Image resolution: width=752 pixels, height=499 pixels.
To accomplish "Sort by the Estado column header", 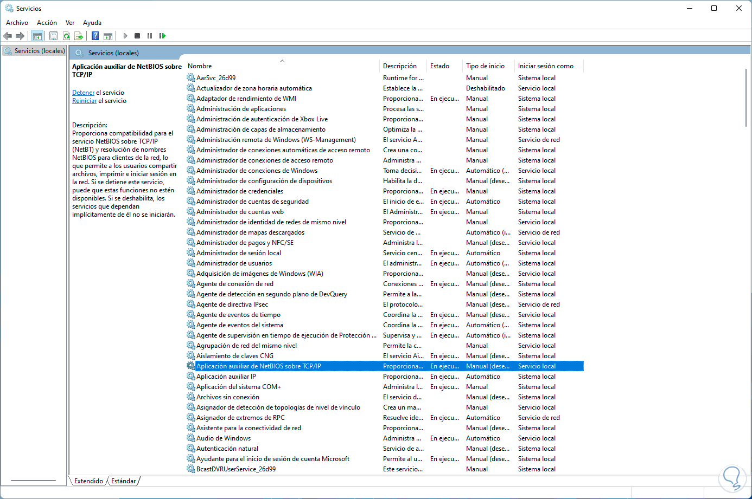I will [444, 66].
